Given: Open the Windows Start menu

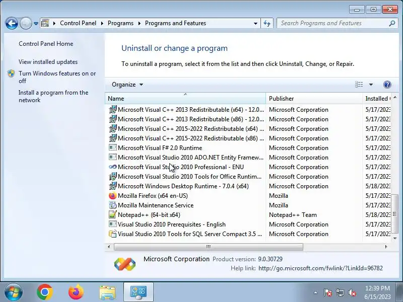Looking at the screenshot, I should point(14,292).
